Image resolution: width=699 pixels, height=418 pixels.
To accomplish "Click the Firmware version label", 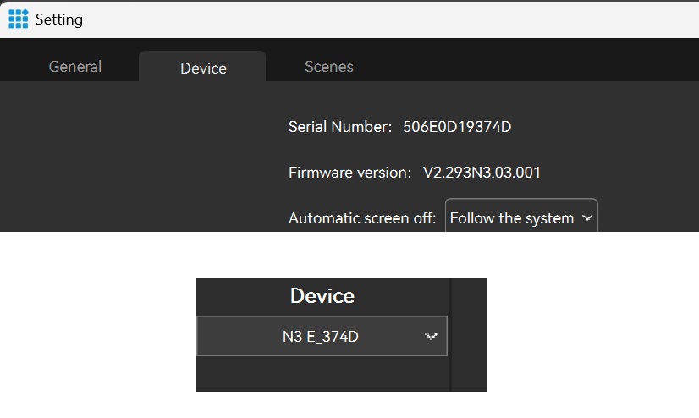I will (350, 172).
